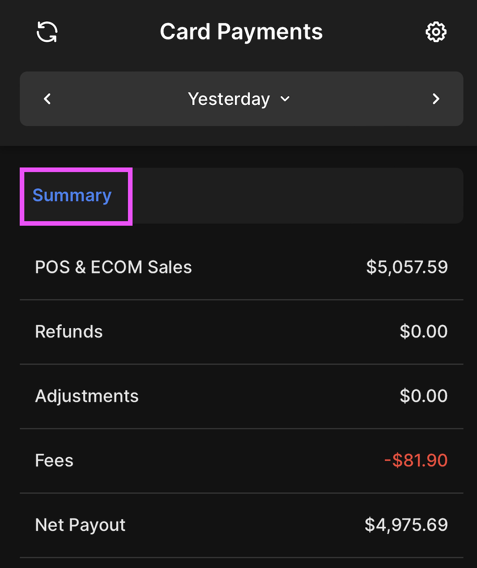
Task: Open the Yesterday date range dropdown
Action: [229, 99]
